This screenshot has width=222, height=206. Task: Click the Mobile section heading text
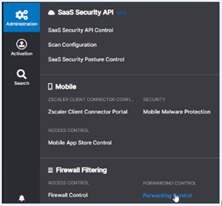coord(66,87)
